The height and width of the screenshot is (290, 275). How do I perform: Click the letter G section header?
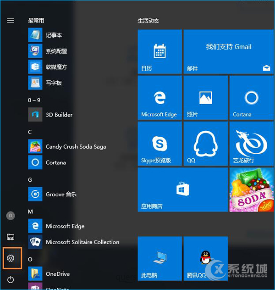tap(30, 179)
